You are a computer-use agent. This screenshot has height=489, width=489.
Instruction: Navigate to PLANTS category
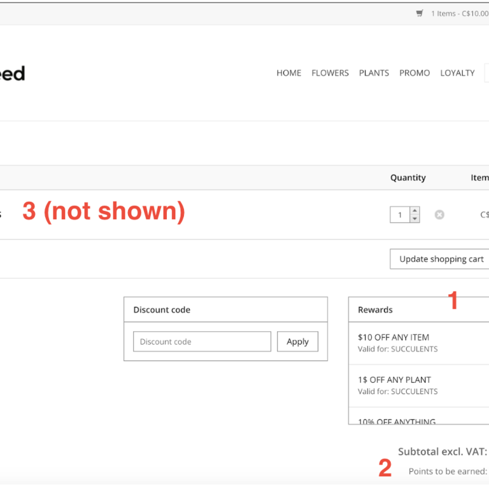click(374, 73)
